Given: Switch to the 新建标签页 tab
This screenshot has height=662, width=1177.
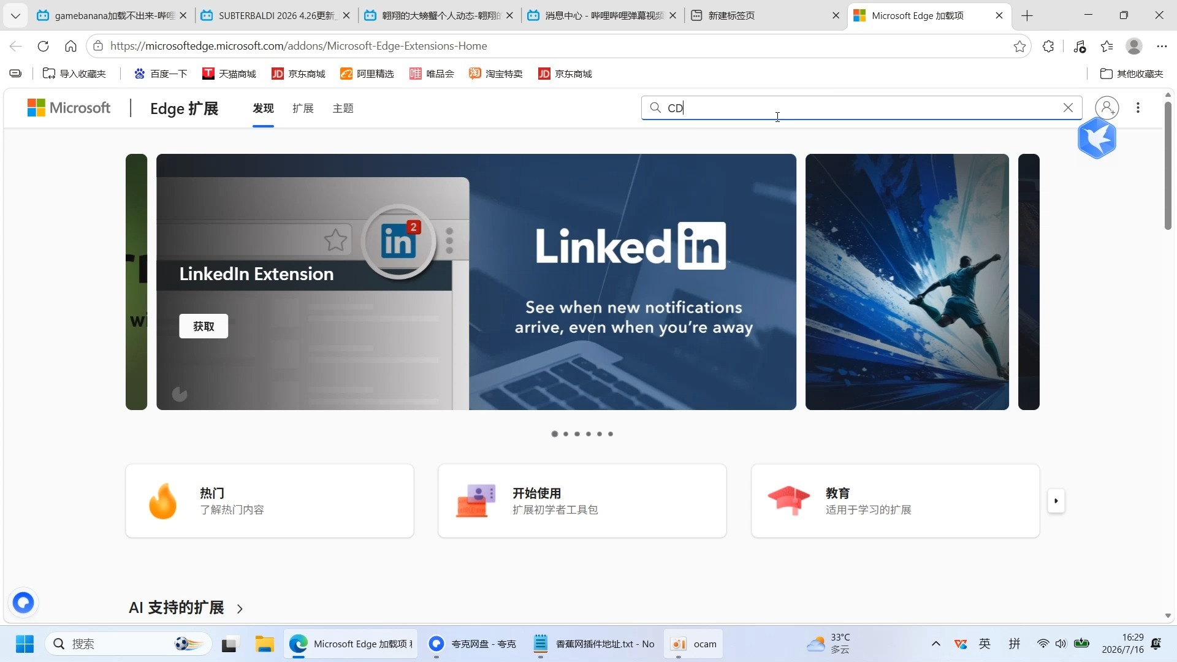Looking at the screenshot, I should click(766, 15).
